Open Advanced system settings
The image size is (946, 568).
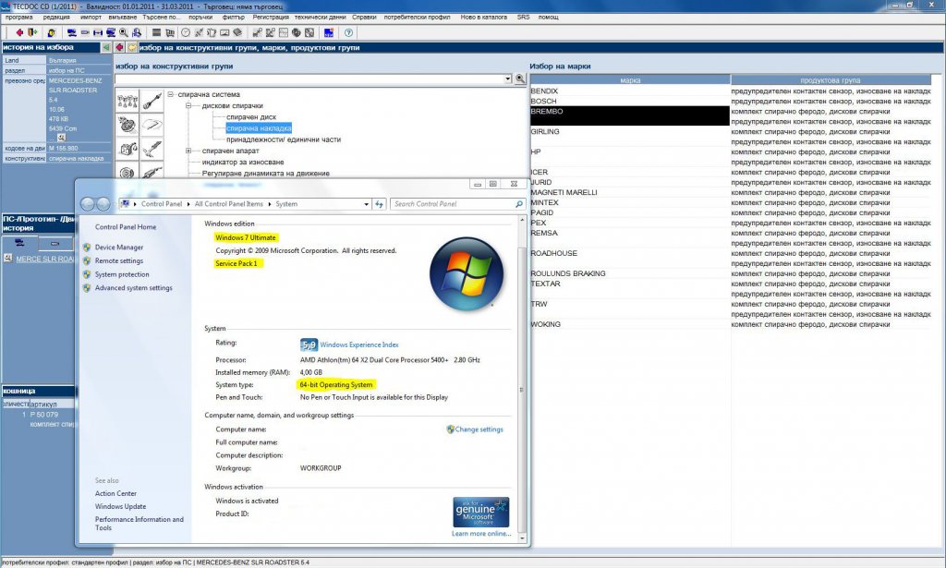tap(133, 288)
